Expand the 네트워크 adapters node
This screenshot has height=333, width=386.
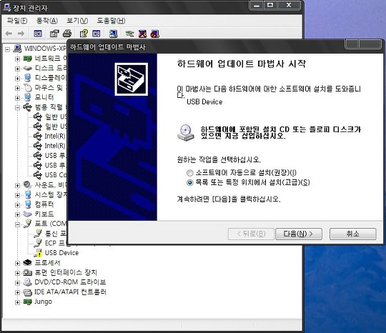[x=17, y=59]
